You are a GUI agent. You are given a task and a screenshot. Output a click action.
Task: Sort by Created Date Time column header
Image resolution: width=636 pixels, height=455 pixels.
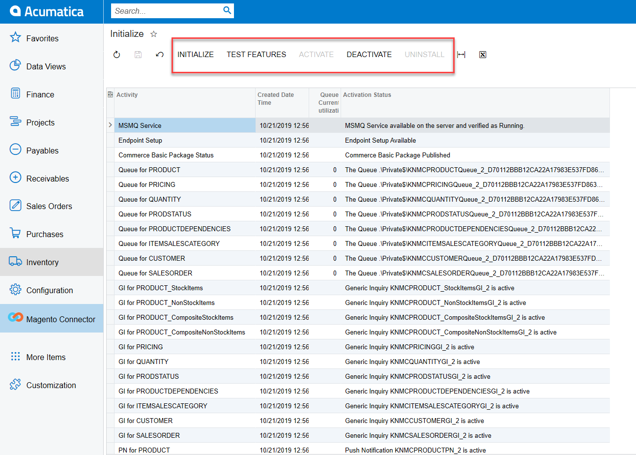coord(282,103)
